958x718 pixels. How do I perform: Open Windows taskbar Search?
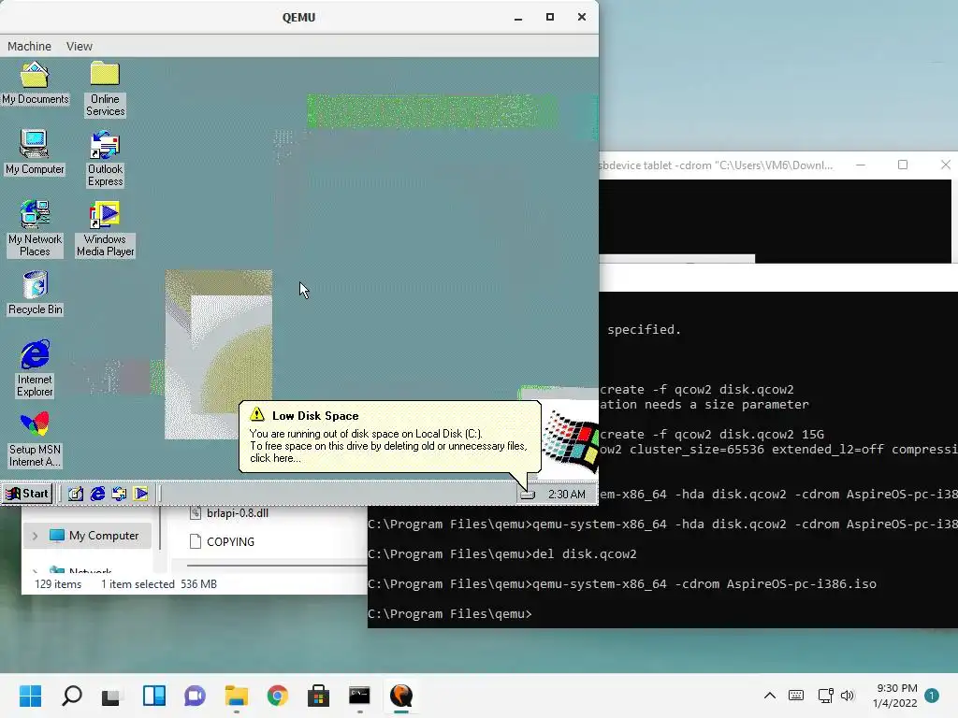71,696
